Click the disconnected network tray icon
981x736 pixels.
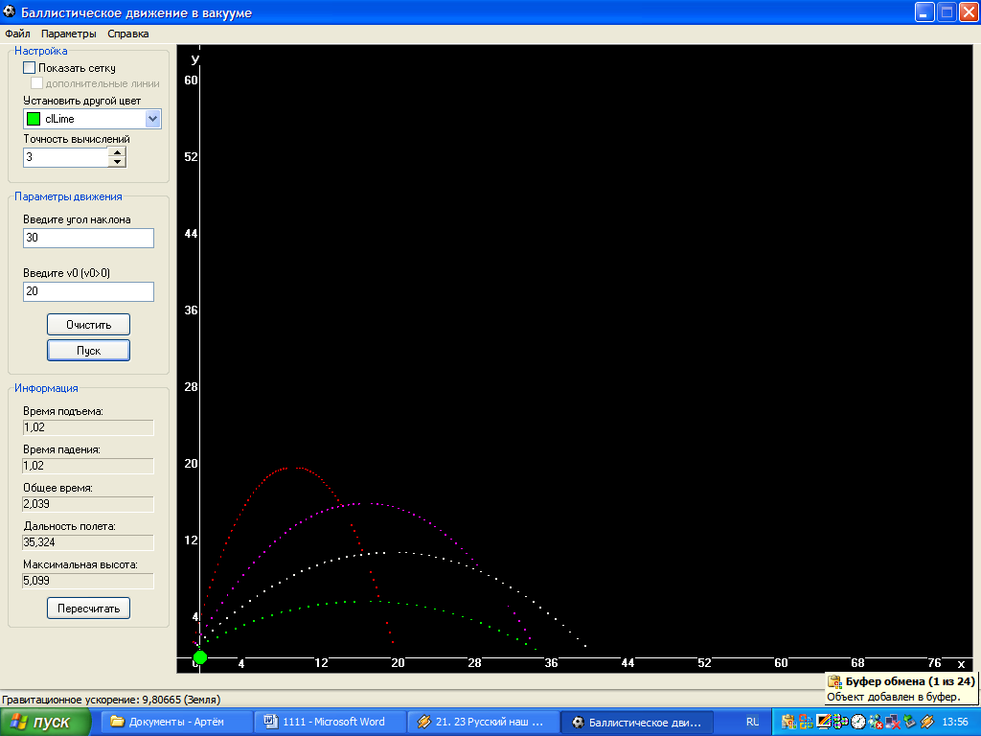pos(893,722)
